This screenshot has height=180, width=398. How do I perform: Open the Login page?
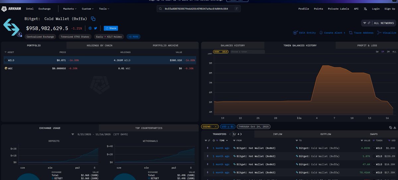pyautogui.click(x=376, y=9)
